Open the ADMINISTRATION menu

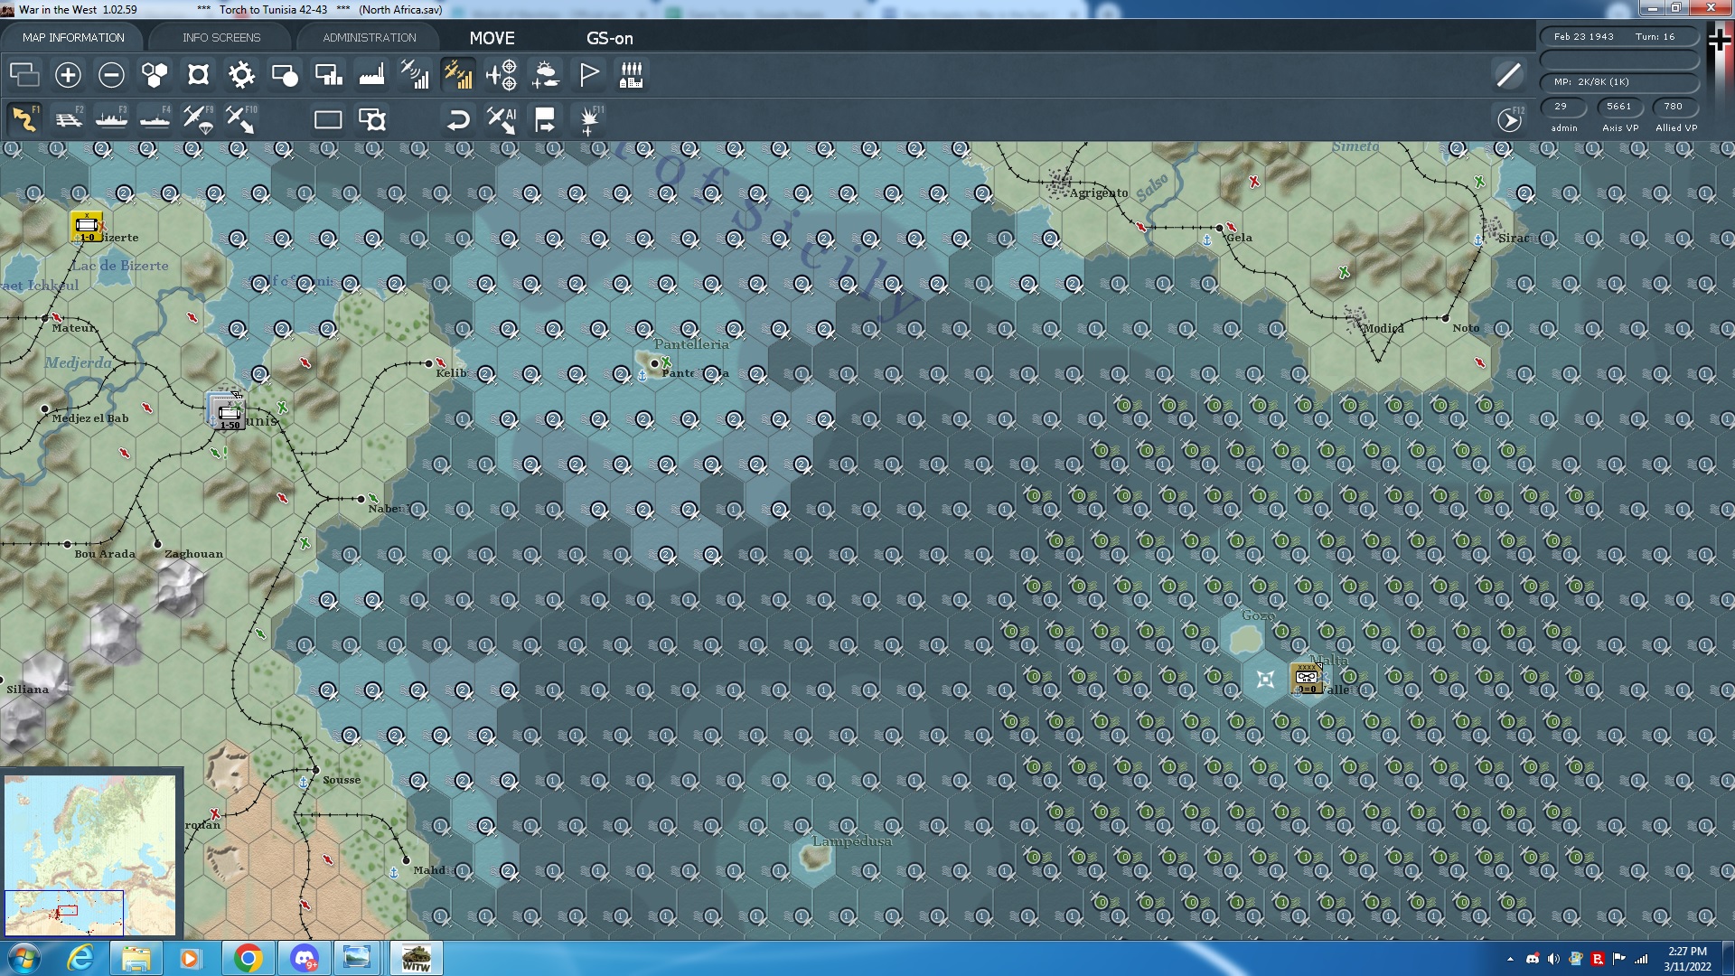click(x=367, y=37)
